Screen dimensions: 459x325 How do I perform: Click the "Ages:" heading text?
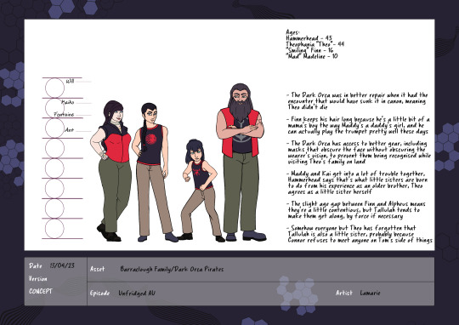pyautogui.click(x=292, y=32)
